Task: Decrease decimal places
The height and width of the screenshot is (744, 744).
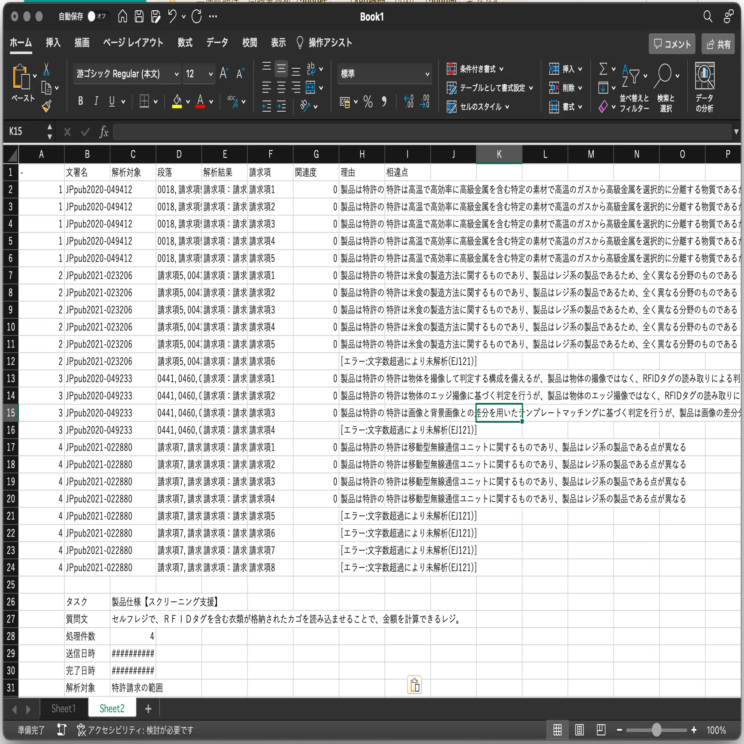Action: 425,102
